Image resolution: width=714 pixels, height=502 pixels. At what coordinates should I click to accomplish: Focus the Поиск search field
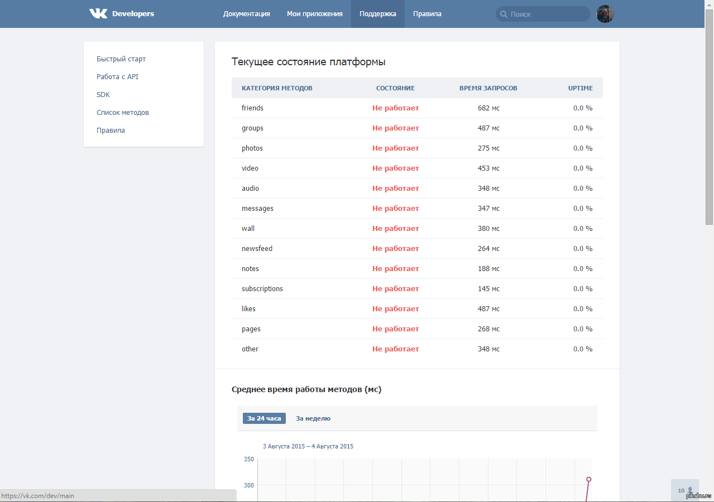547,14
